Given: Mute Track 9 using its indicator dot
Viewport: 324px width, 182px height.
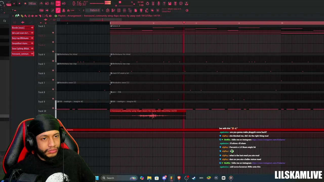Looking at the screenshot, I should [53, 108].
